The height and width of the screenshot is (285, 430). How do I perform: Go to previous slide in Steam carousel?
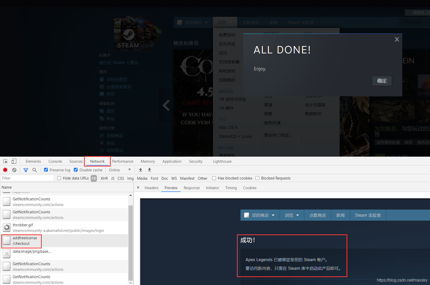pos(166,105)
